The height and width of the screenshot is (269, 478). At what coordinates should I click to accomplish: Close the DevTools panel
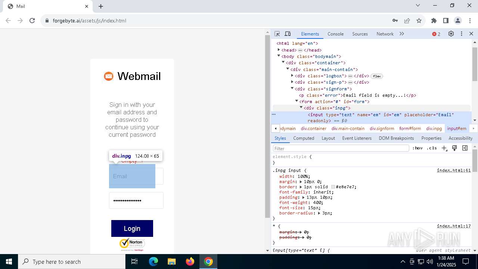(x=471, y=34)
